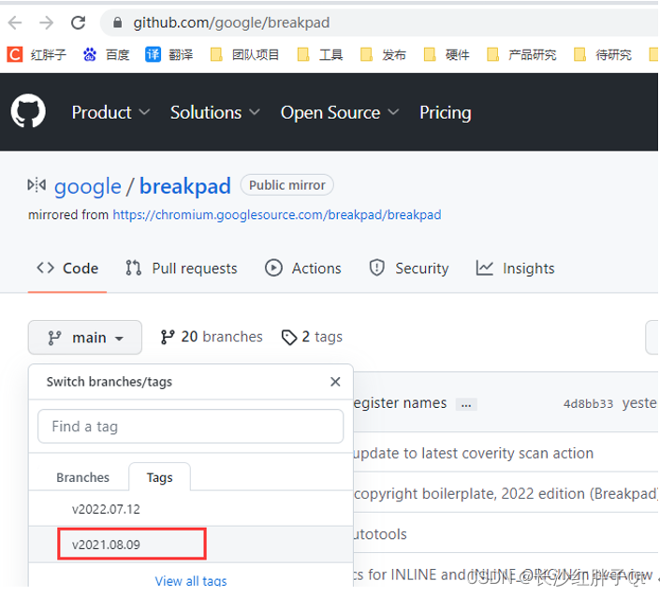
Task: Switch to the Code tab
Action: point(67,268)
